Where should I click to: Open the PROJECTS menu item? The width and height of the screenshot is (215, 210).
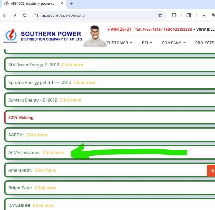[205, 43]
